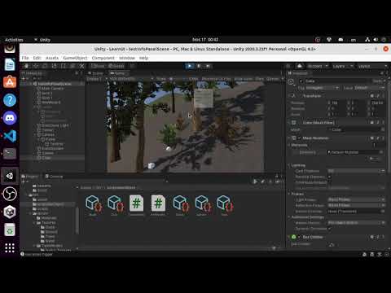Image resolution: width=391 pixels, height=293 pixels.
Task: Select Main Camera in the Hierarchy
Action: (52, 89)
